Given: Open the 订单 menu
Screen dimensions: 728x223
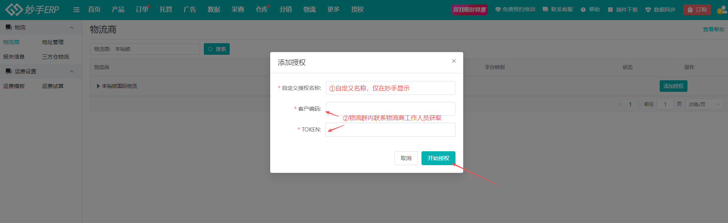Looking at the screenshot, I should point(142,10).
